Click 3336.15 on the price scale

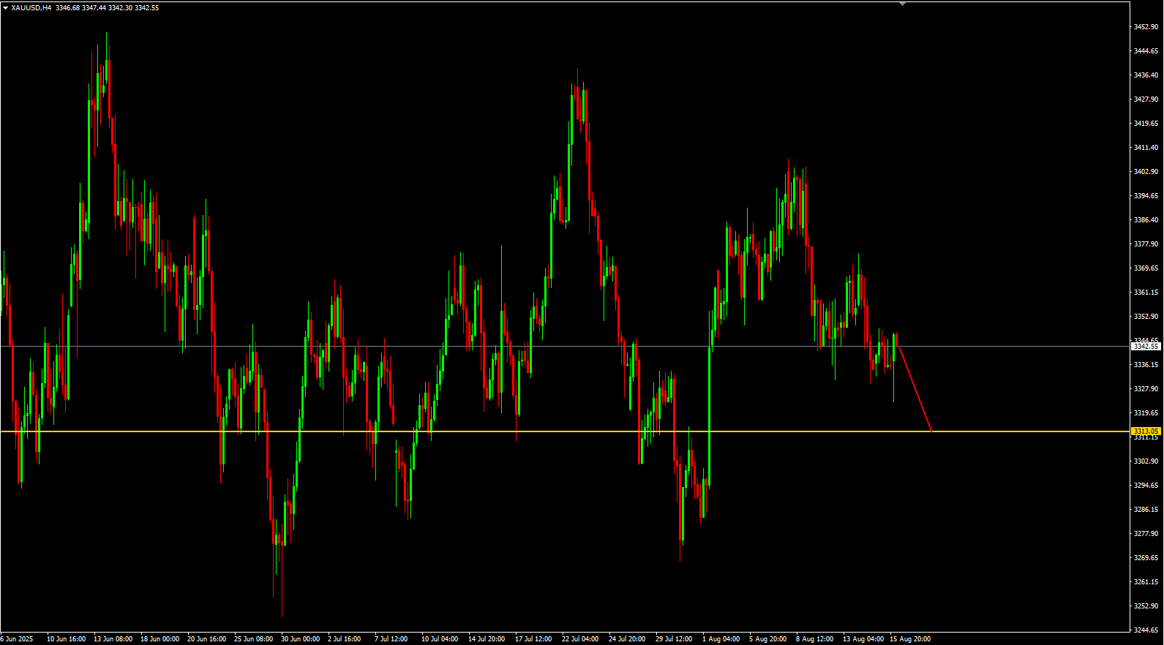point(1146,365)
